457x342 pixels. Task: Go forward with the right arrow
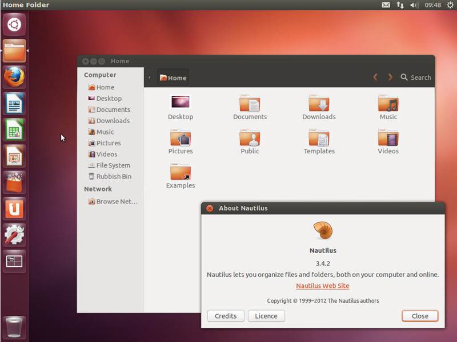point(390,78)
